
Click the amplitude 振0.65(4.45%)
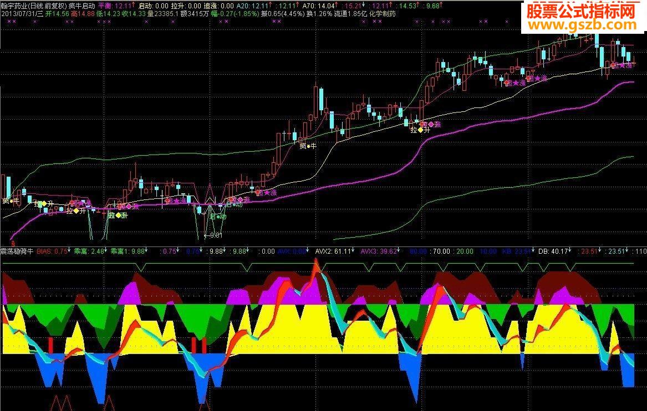tap(283, 14)
